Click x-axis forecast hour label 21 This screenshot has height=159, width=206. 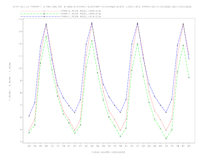click(x=69, y=146)
